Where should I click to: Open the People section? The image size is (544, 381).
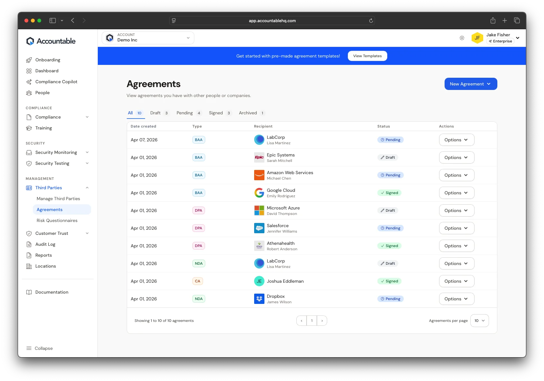[x=42, y=93]
